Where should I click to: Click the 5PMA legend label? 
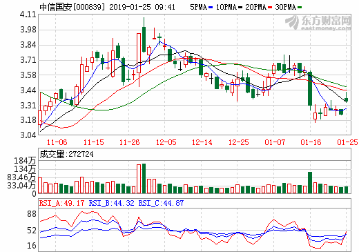click(198, 7)
